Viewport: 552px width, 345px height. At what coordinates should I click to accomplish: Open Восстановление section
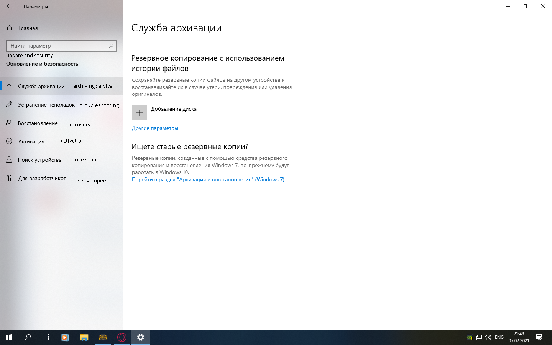(61, 123)
